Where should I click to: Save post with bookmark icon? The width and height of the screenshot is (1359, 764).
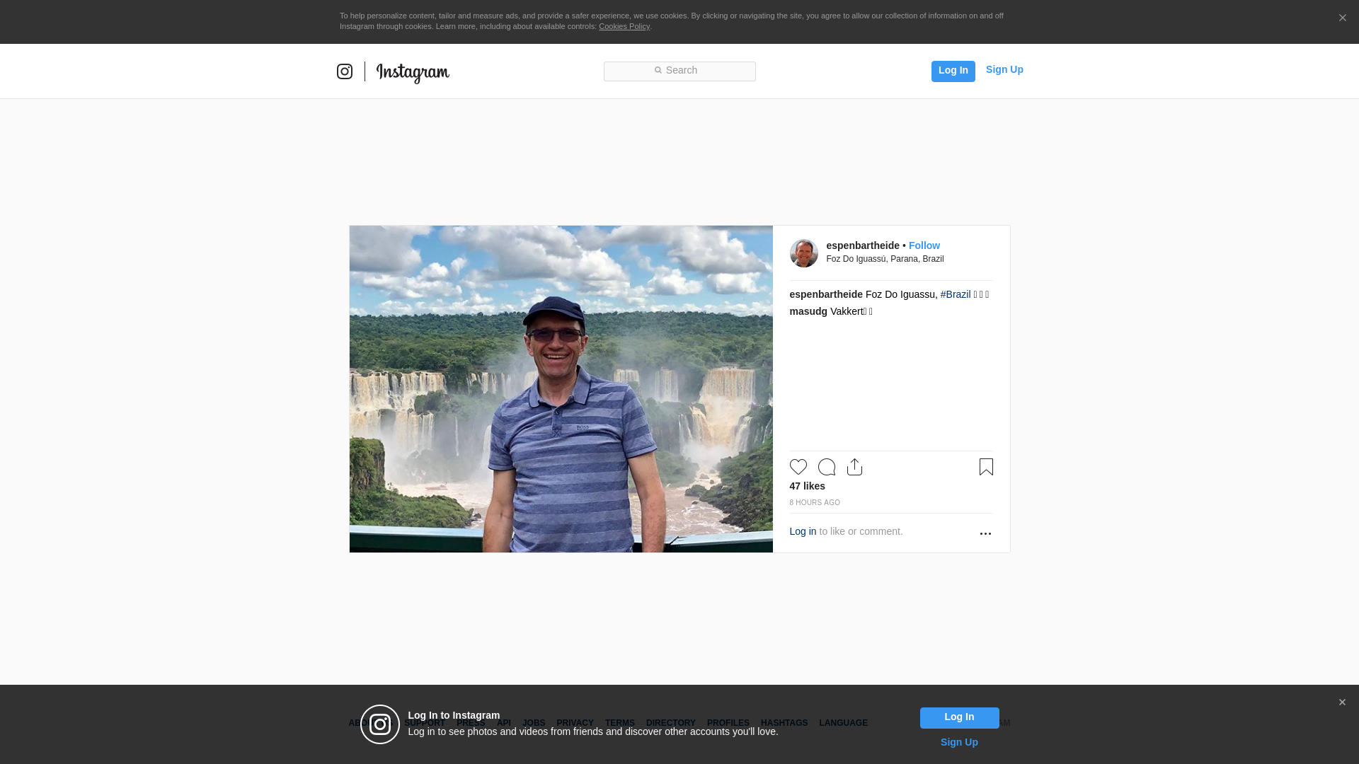coord(985,467)
